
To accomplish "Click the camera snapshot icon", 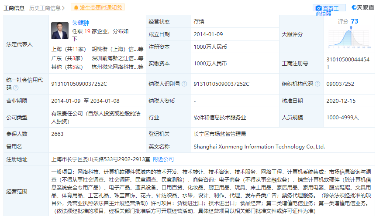I will click(x=318, y=8).
